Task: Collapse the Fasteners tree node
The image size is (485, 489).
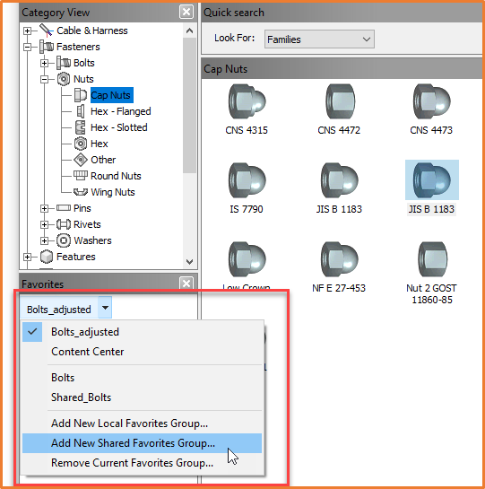Action: click(x=28, y=47)
